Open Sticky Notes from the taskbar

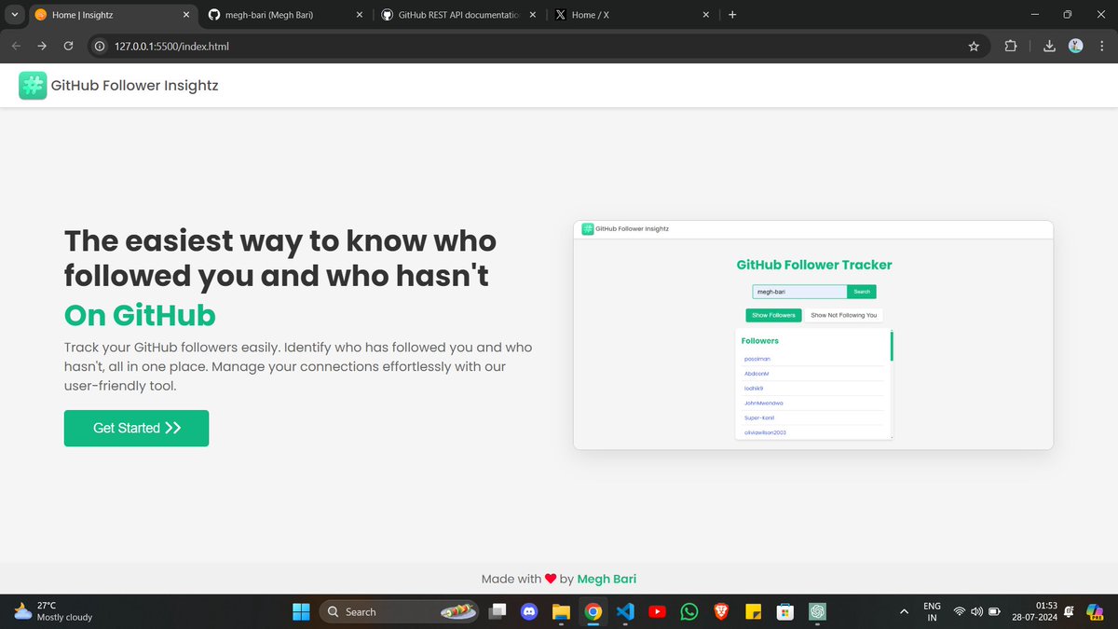(753, 611)
